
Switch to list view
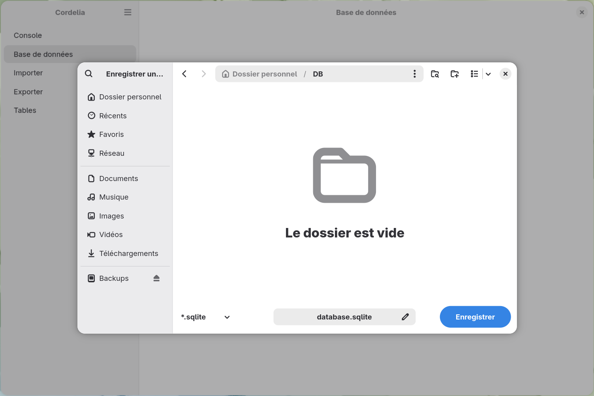click(x=474, y=74)
